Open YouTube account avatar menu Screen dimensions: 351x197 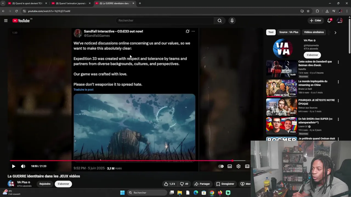pyautogui.click(x=340, y=21)
